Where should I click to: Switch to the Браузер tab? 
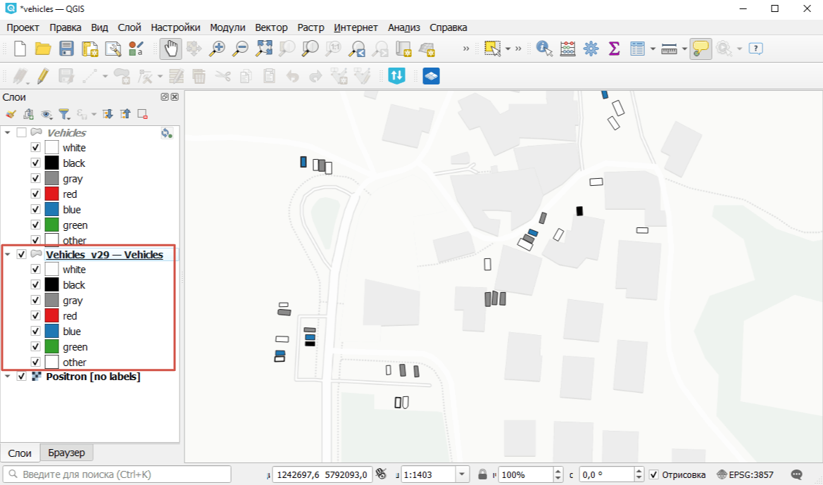[x=67, y=453]
